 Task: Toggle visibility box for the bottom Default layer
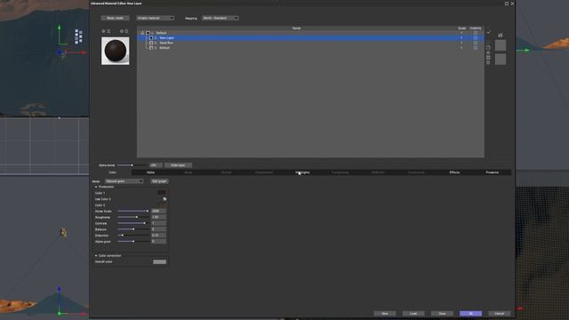coord(476,47)
